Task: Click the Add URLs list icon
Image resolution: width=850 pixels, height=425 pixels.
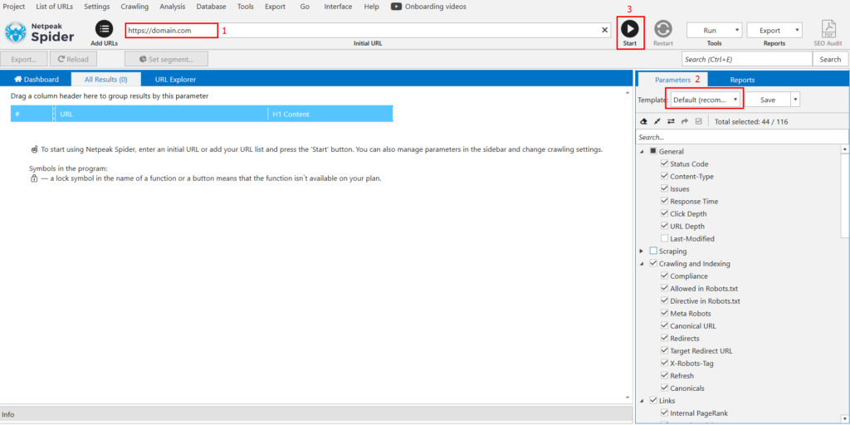Action: point(104,29)
